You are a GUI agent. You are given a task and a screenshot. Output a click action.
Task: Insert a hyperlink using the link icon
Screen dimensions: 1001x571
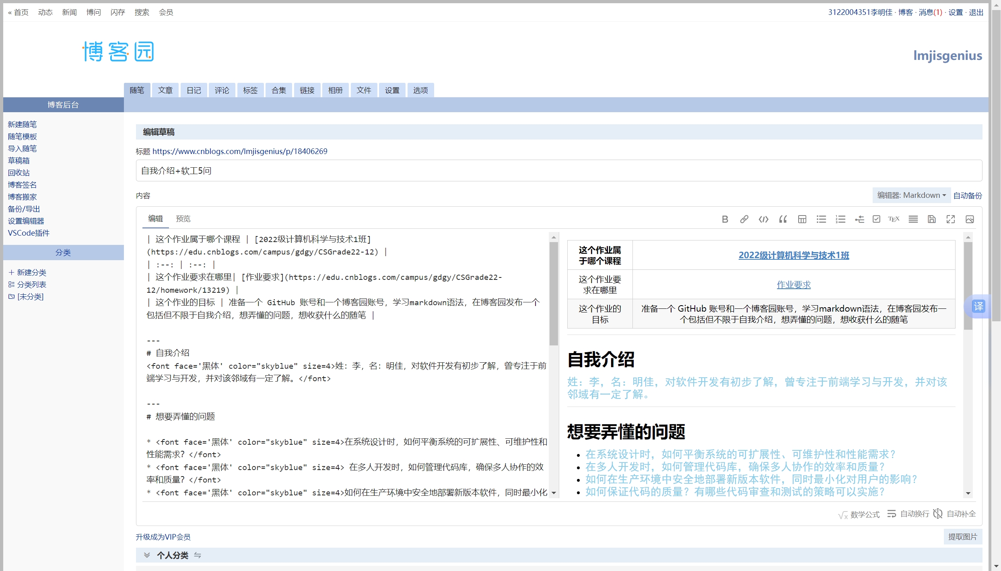tap(744, 219)
